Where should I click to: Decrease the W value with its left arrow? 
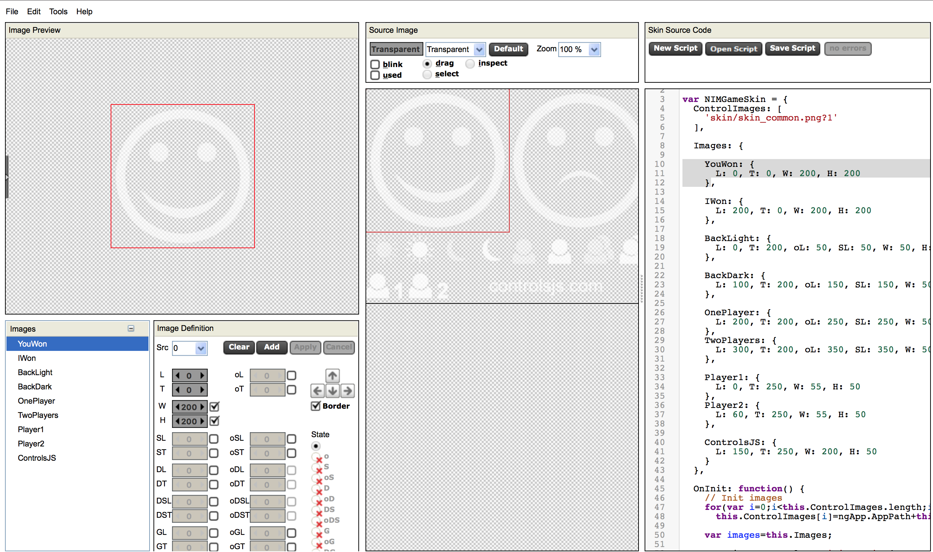(178, 407)
